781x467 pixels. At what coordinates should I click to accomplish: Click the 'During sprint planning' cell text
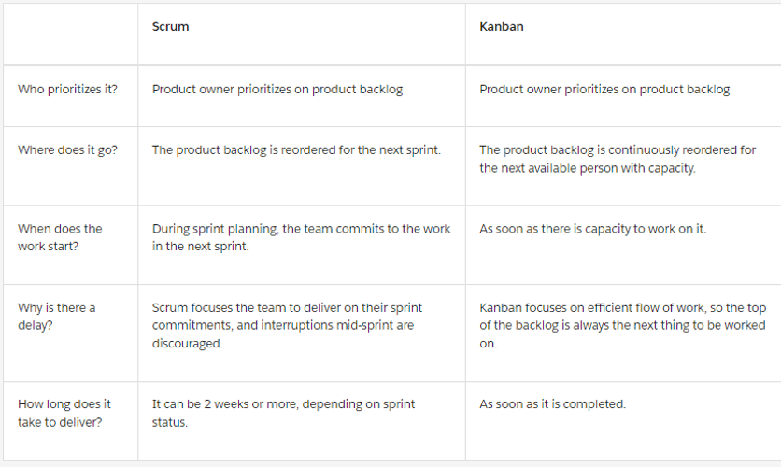click(x=301, y=237)
